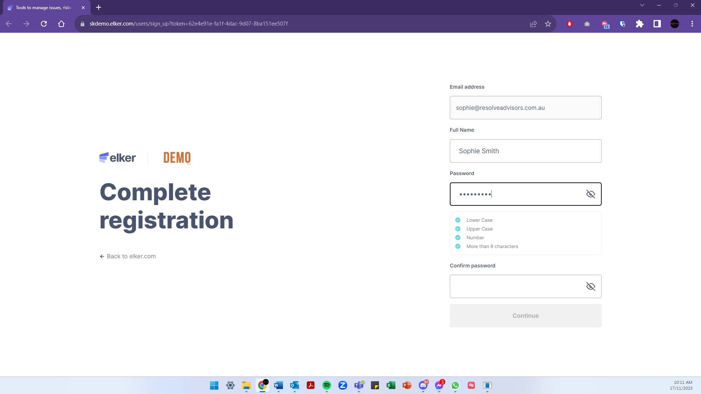Expand the tab search chevron
Screen dimensions: 701x394
click(642, 5)
